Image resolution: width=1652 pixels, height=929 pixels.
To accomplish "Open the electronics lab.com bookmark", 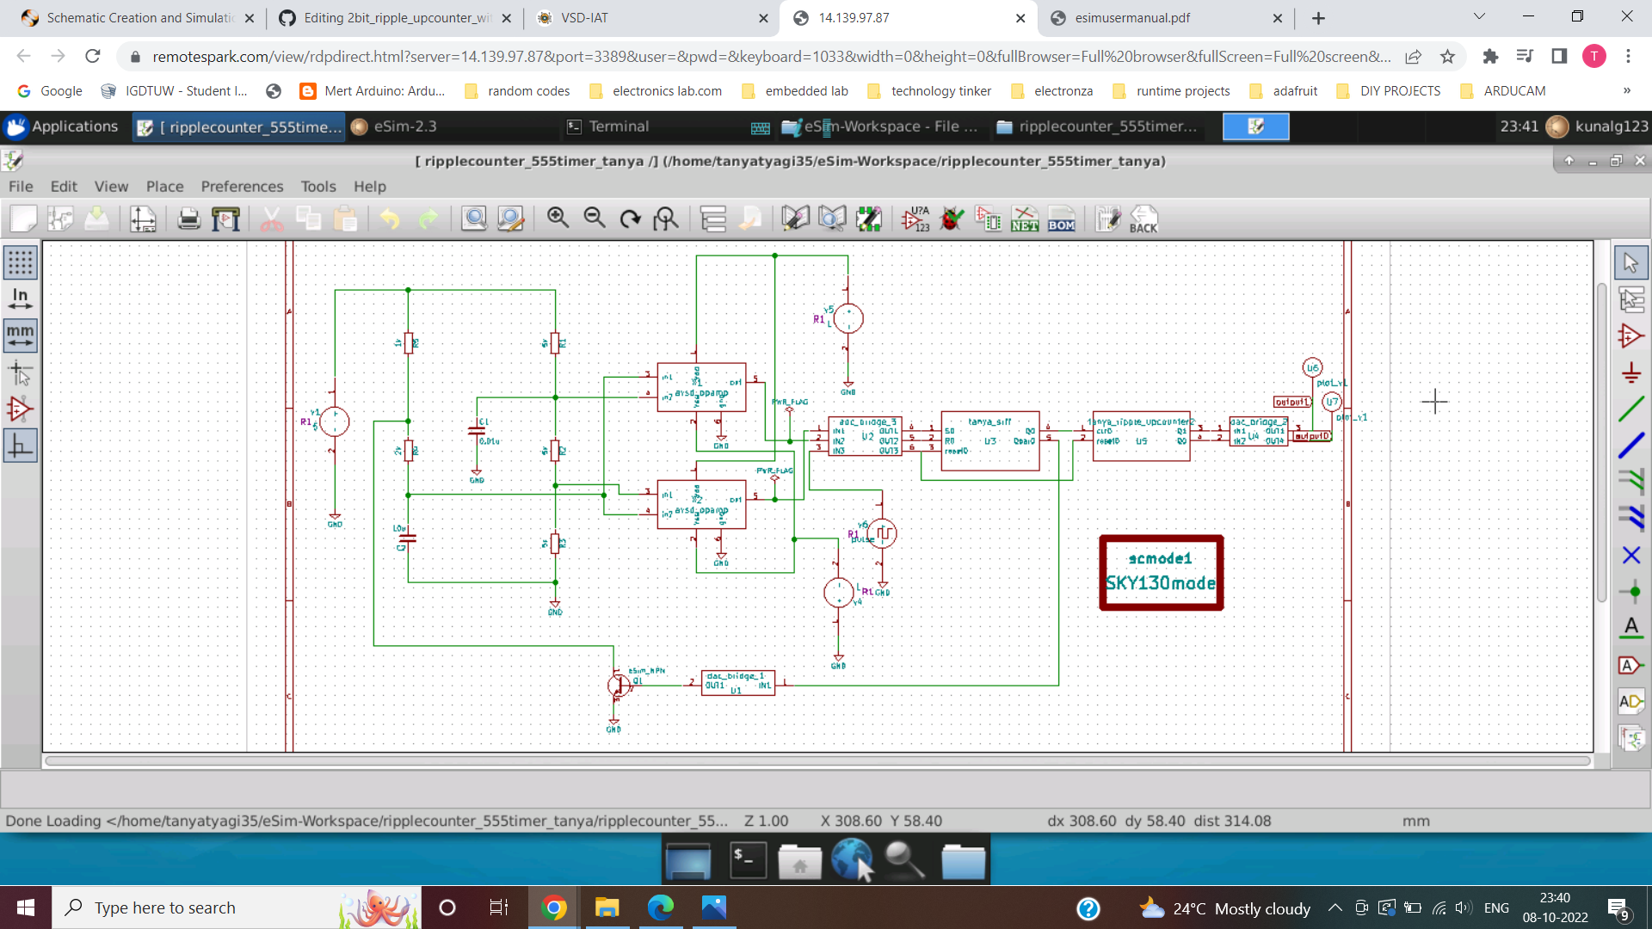I will pyautogui.click(x=666, y=90).
